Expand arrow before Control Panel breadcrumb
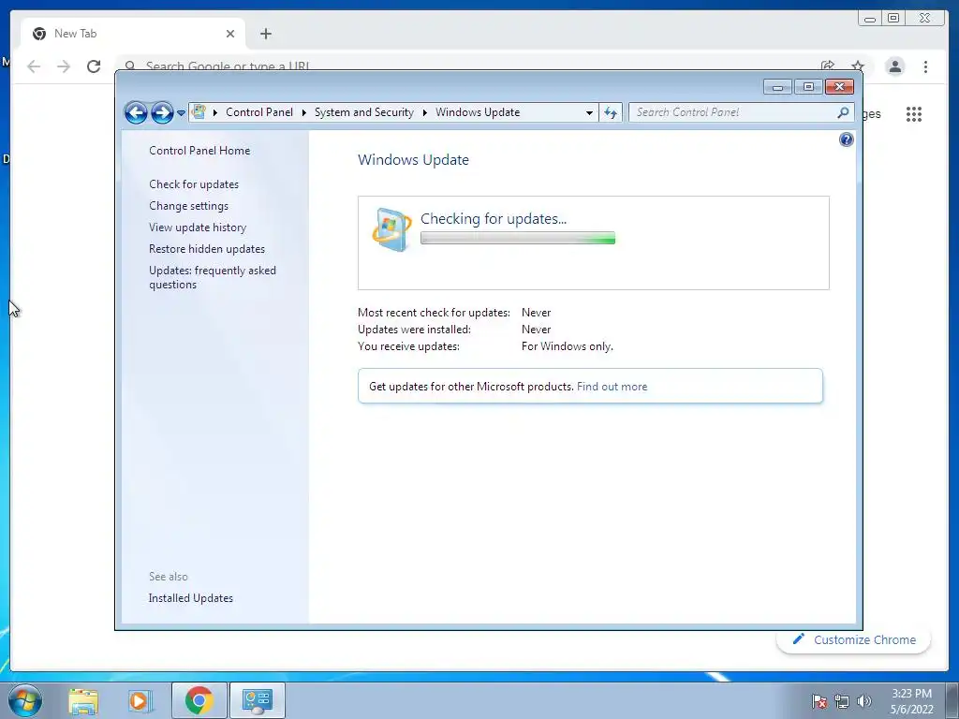This screenshot has width=959, height=719. pyautogui.click(x=215, y=112)
